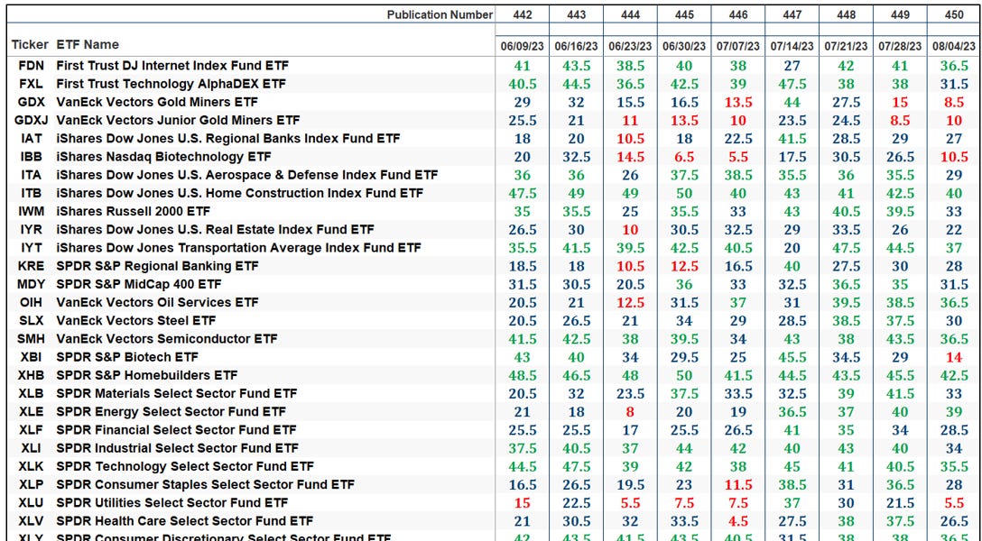The width and height of the screenshot is (982, 541).
Task: Click SMH value 43.5 on 07/28/23
Action: pos(900,338)
